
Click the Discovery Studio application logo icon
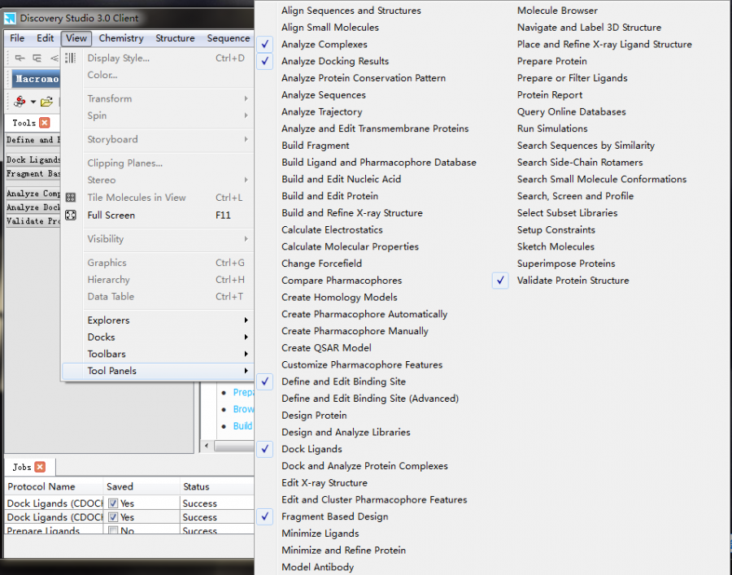tap(10, 18)
